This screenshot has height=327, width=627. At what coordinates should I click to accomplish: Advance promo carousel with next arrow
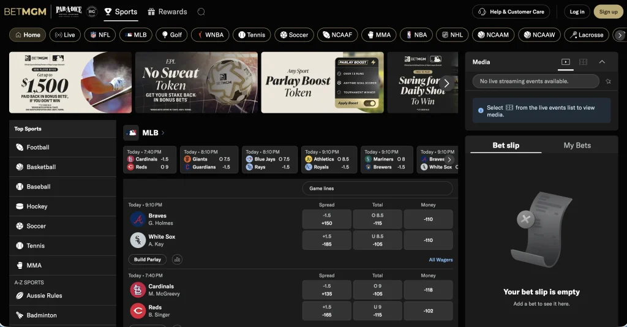pos(446,83)
